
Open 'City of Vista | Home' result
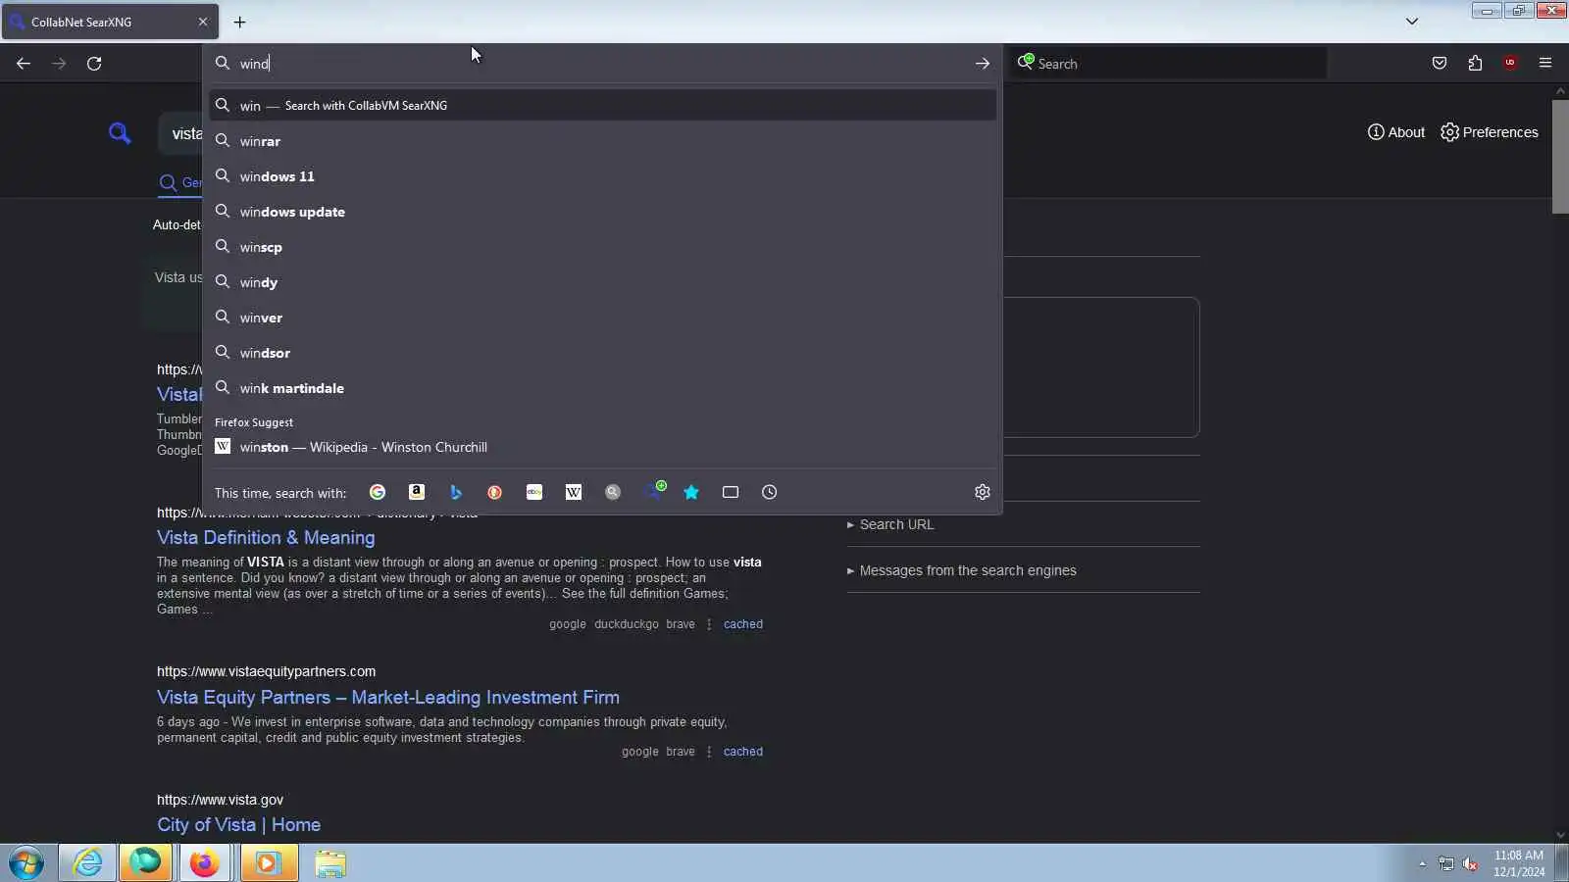[x=238, y=824]
